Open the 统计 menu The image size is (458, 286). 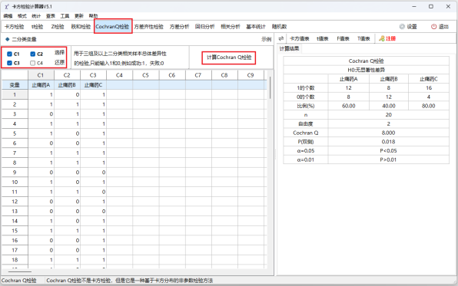pyautogui.click(x=36, y=16)
